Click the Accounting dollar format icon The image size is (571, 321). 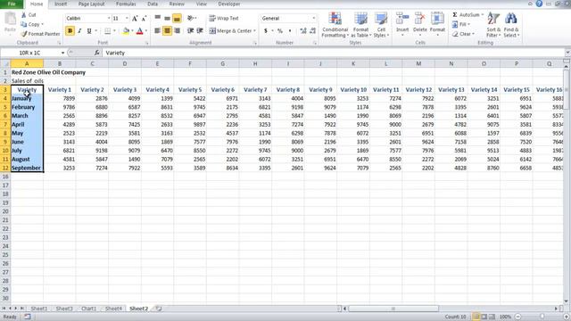[x=266, y=31]
